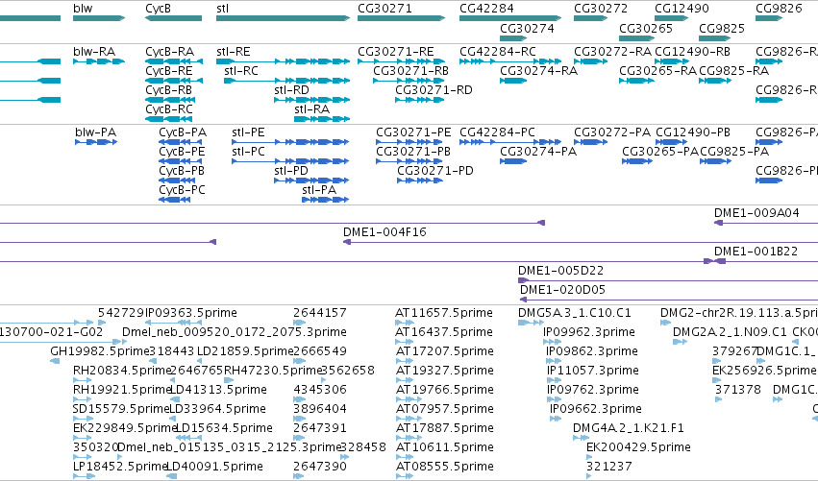Select the CG30271-PE protein label
The image size is (818, 481).
413,132
